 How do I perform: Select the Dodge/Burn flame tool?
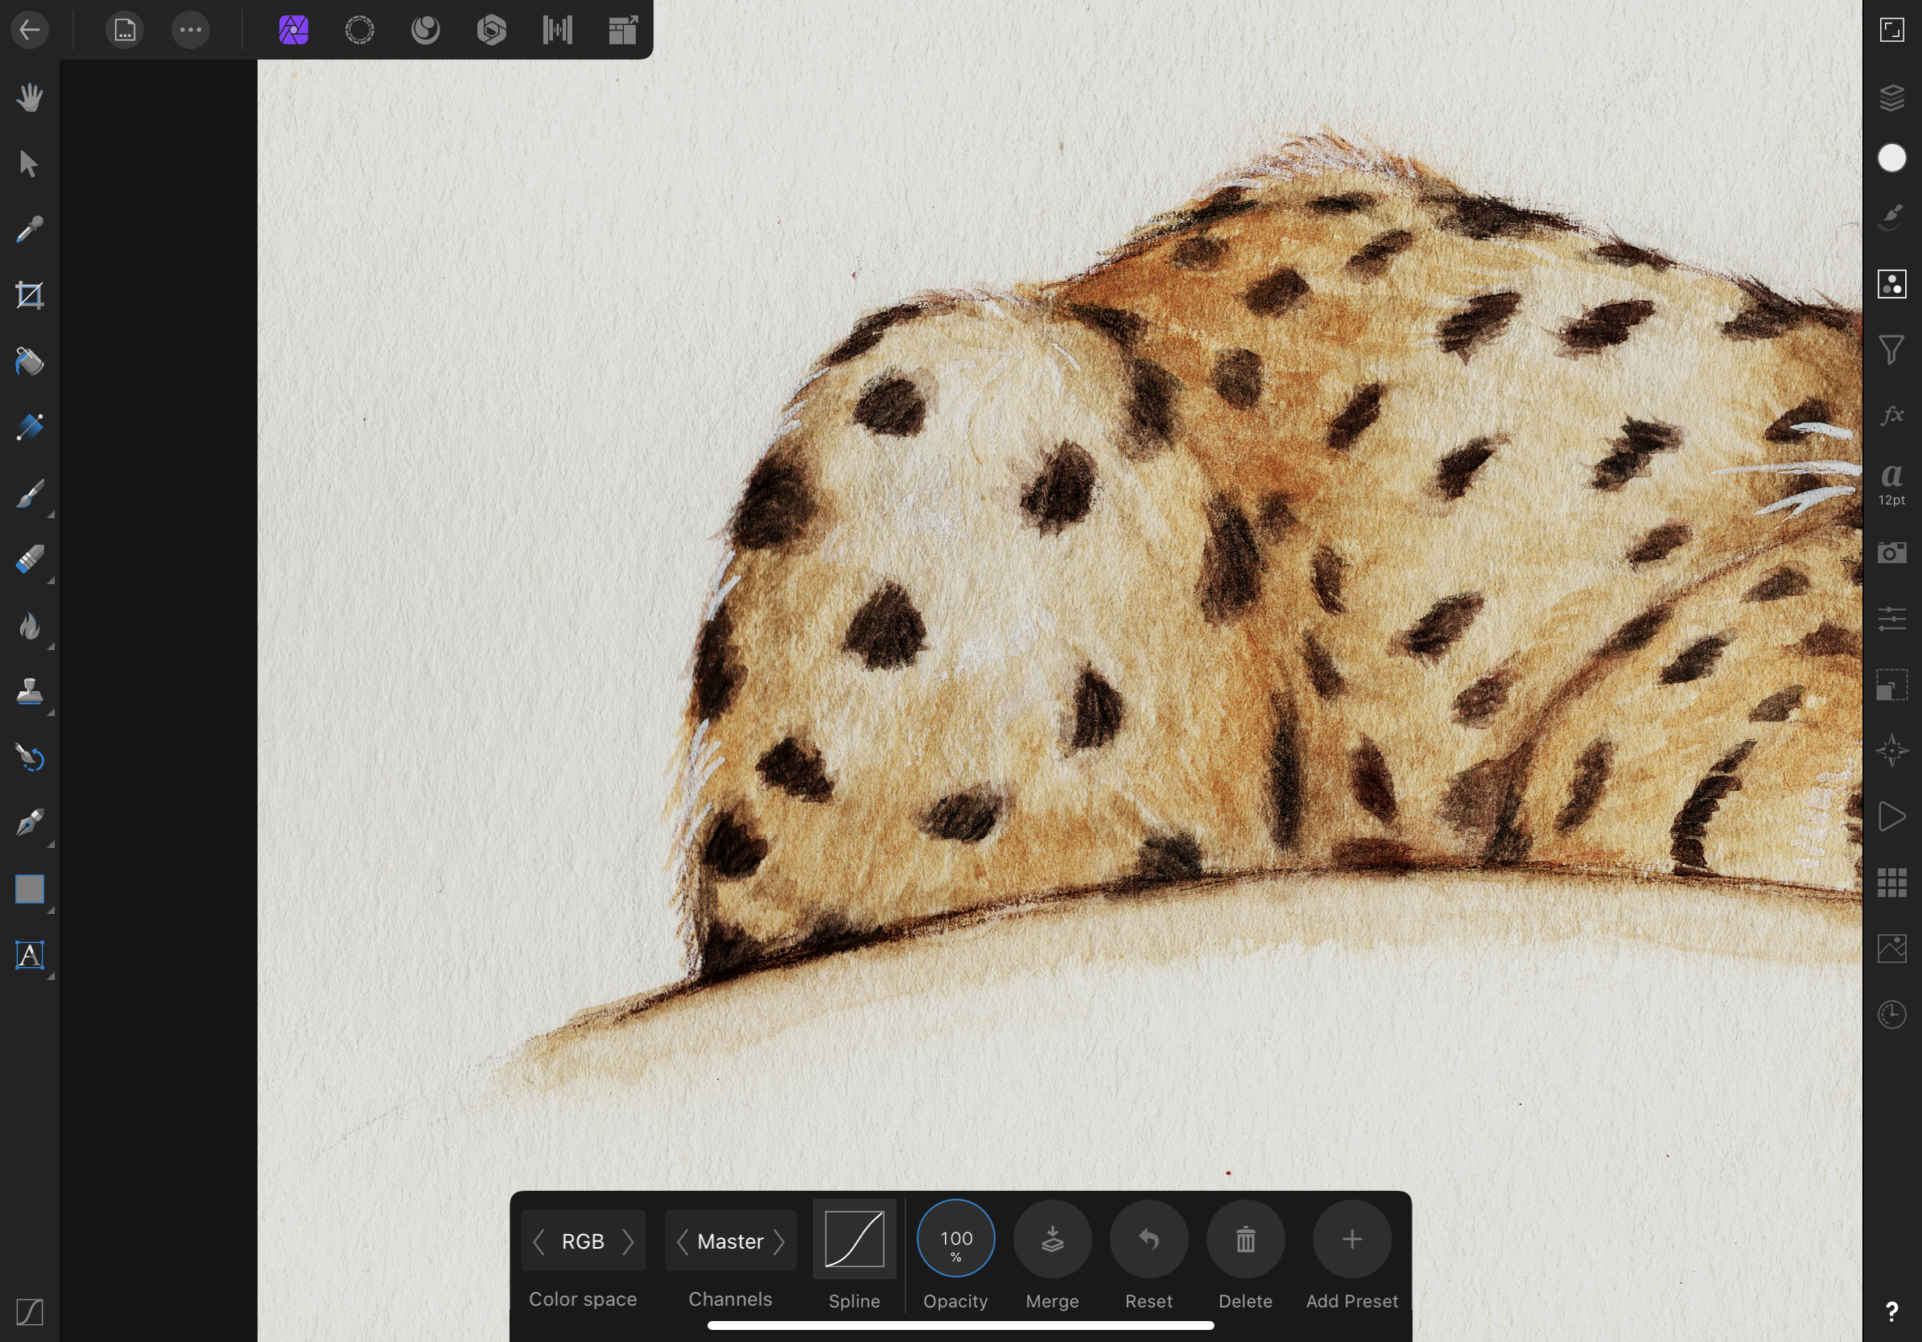click(29, 626)
